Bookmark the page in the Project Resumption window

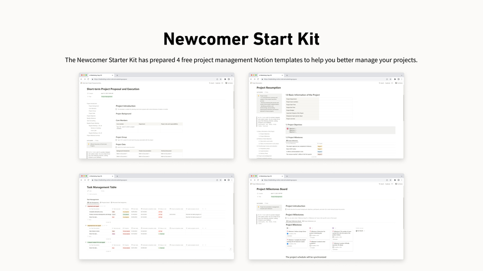pos(391,79)
